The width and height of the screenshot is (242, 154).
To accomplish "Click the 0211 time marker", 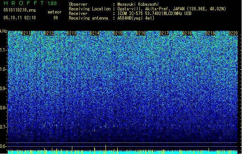I will tap(26, 33).
